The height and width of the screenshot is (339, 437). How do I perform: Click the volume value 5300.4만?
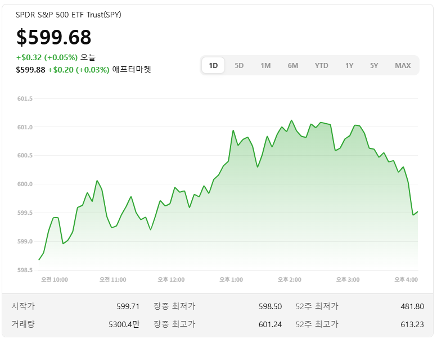click(x=124, y=324)
